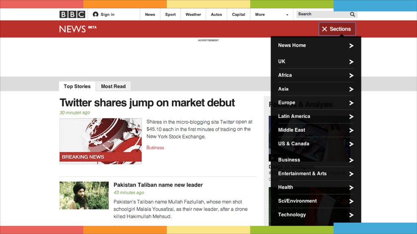Click arrow beside Sci/Environment section
Screen dimensions: 417x234
[351, 201]
